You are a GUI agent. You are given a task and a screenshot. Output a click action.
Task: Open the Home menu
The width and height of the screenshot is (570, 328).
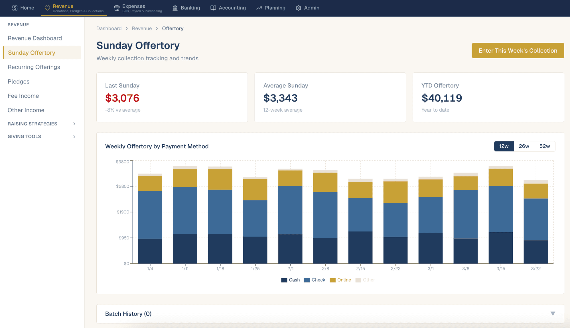[x=23, y=8]
